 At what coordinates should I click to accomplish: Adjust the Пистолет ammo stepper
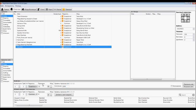194,34
